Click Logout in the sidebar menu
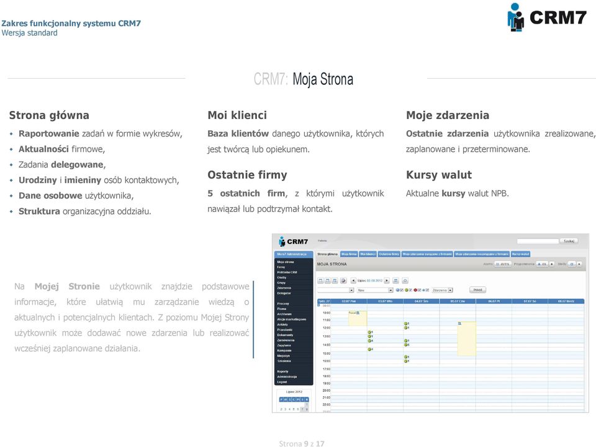This screenshot has height=447, width=596. click(282, 382)
